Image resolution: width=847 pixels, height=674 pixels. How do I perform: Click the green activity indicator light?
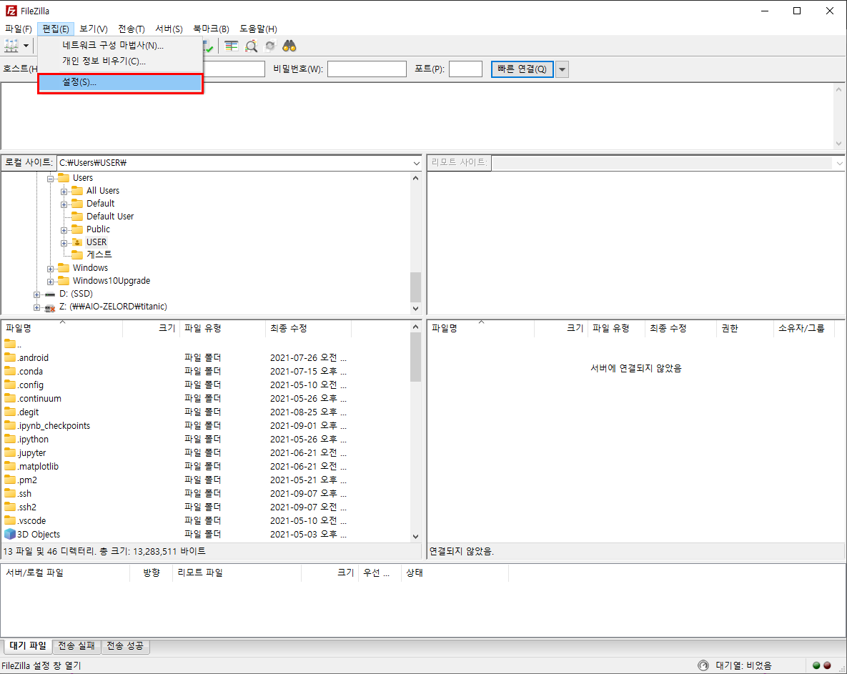pyautogui.click(x=816, y=665)
